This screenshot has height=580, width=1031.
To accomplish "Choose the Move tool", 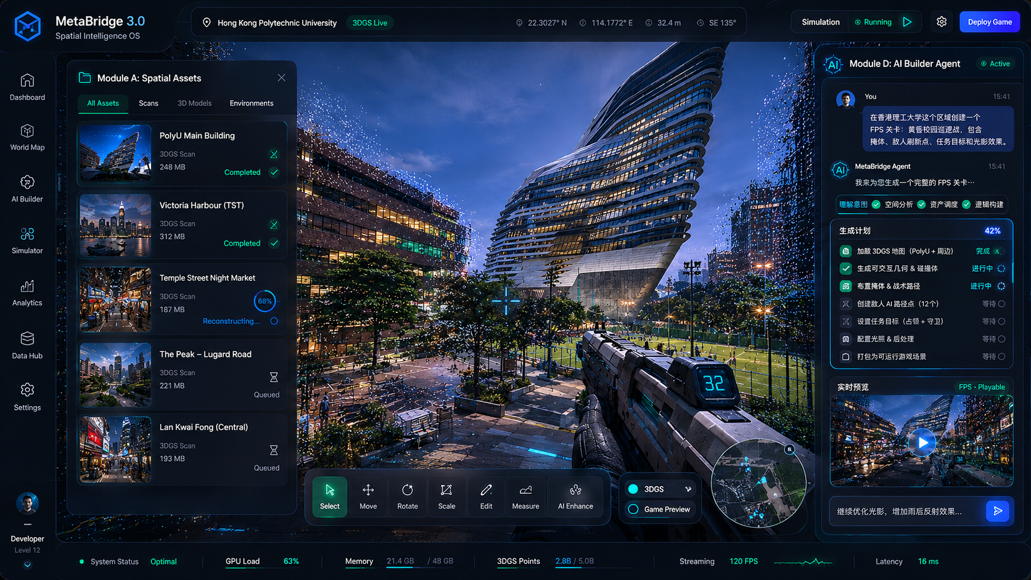I will click(368, 497).
